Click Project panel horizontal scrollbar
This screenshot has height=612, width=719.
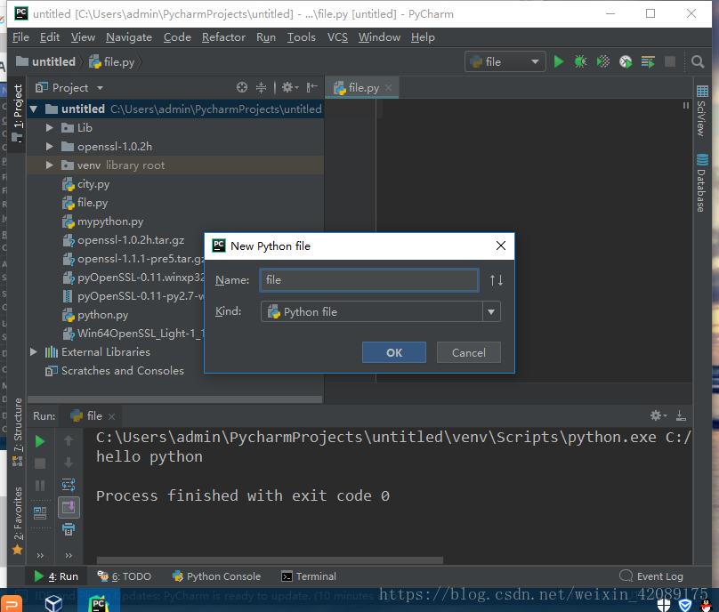(x=174, y=399)
